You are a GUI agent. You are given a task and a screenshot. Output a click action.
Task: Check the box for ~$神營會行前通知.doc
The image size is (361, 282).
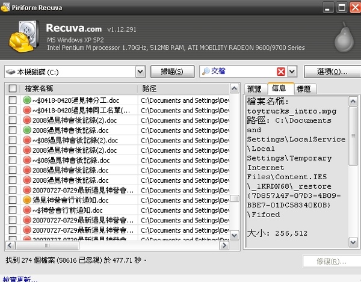point(13,210)
